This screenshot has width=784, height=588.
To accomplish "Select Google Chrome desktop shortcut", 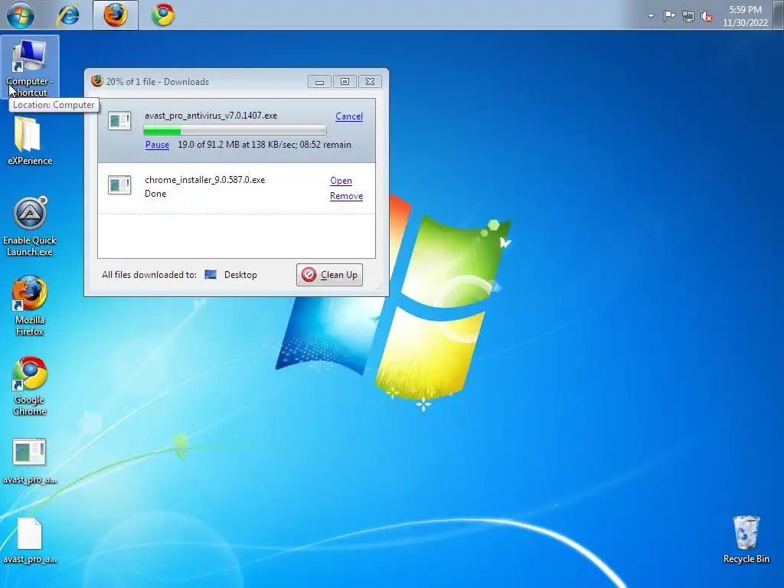I will (30, 386).
